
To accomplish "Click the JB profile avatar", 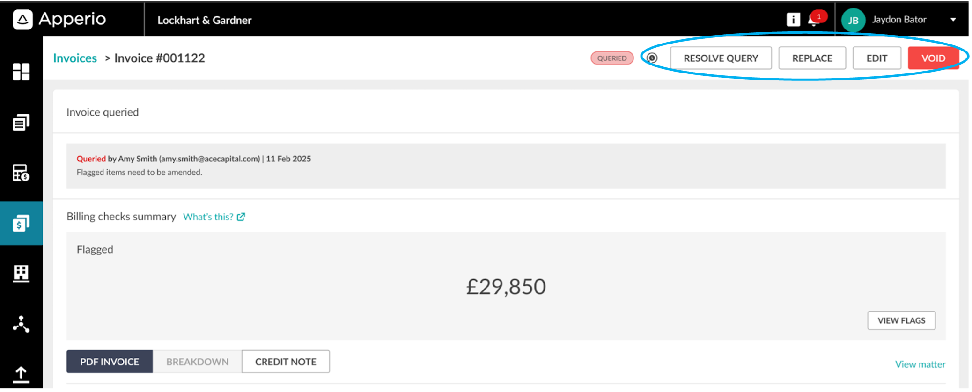I will [853, 20].
